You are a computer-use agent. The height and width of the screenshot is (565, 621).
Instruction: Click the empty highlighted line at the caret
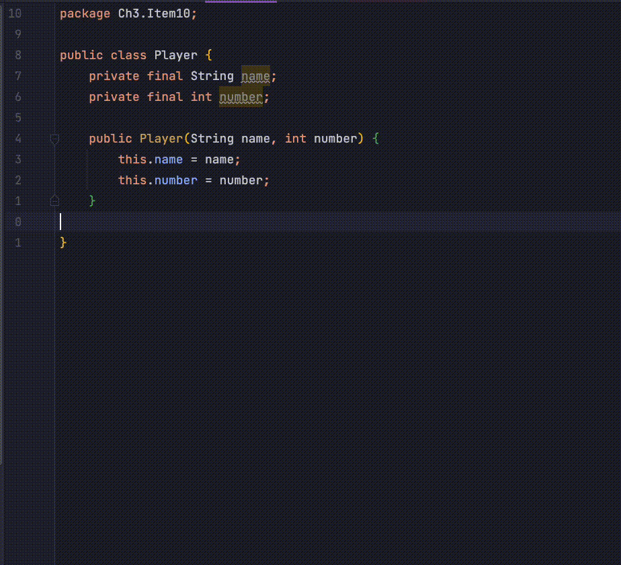[134, 221]
